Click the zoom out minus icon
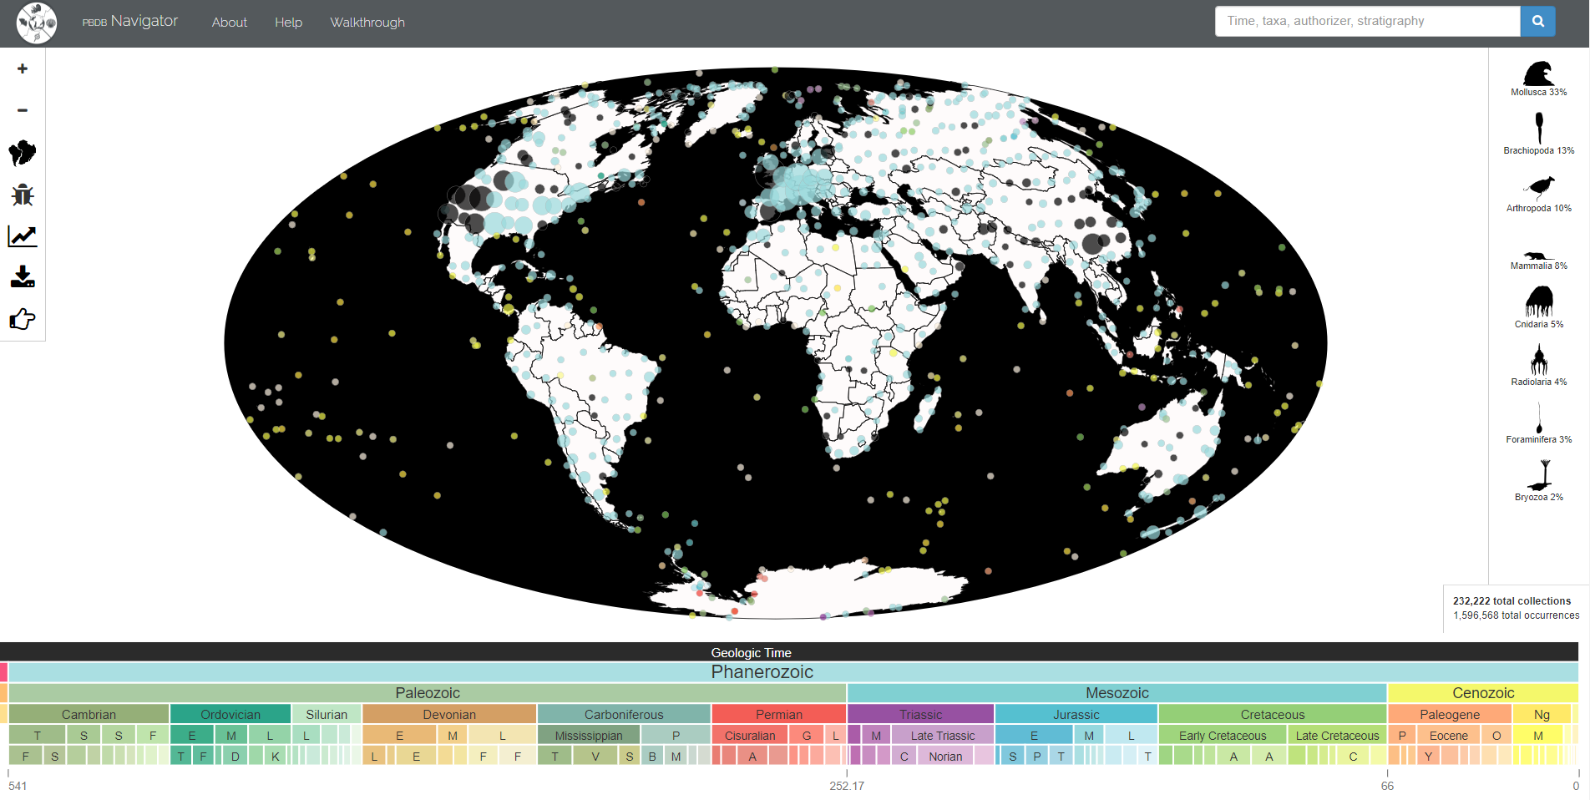The height and width of the screenshot is (800, 1590). 23,110
